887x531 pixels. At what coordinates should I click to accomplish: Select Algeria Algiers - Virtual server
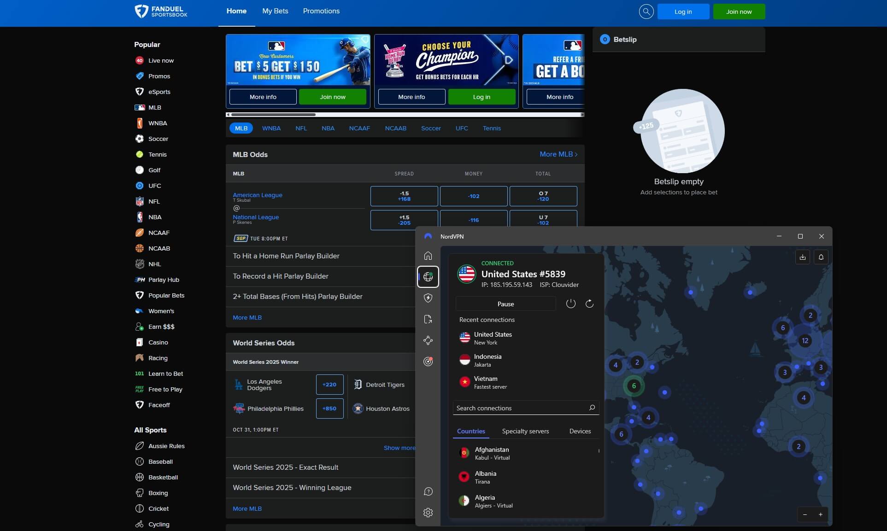(x=525, y=501)
